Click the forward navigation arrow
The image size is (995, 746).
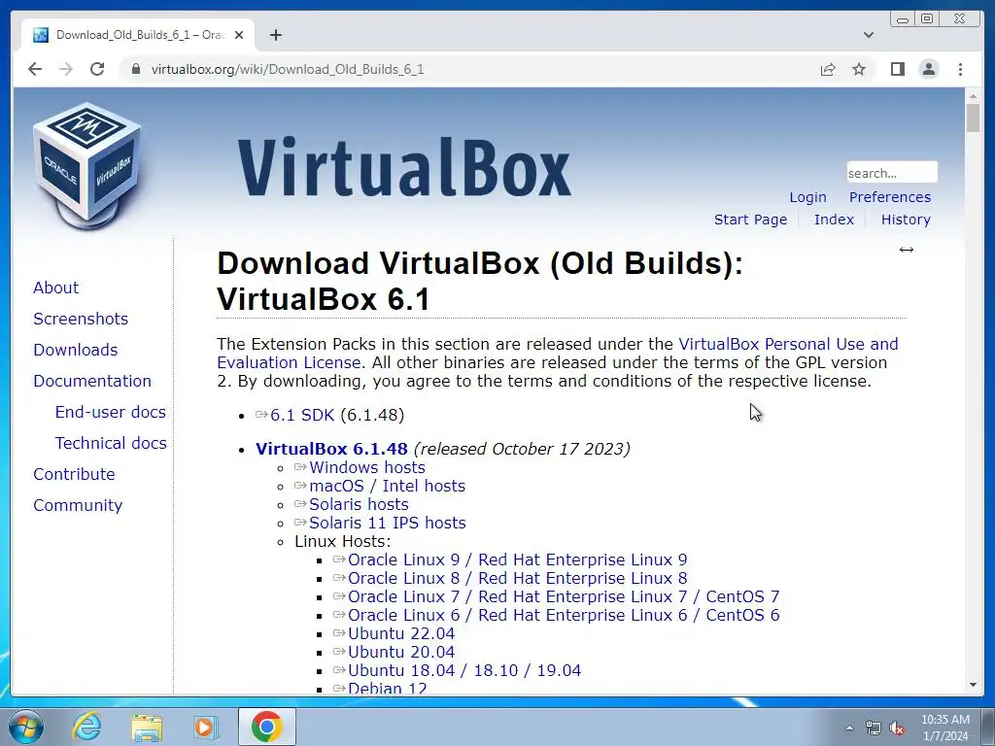pos(66,69)
